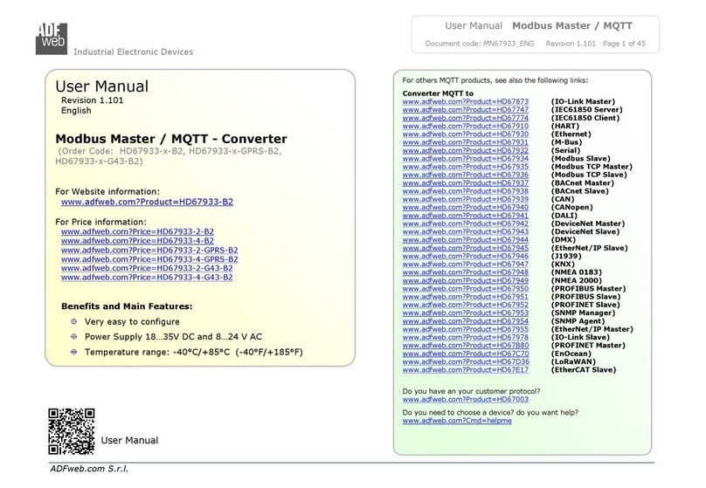Screen dimensions: 706x488
Task: Open price link HD67933-2-G43-B2
Action: [147, 268]
